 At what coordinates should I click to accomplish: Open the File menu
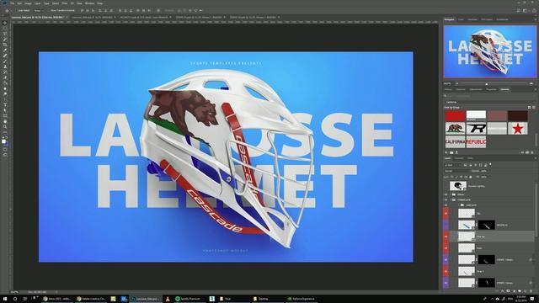[12, 3]
